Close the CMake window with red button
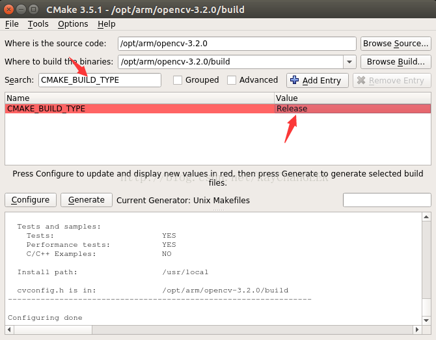This screenshot has height=340, width=436. [8, 10]
